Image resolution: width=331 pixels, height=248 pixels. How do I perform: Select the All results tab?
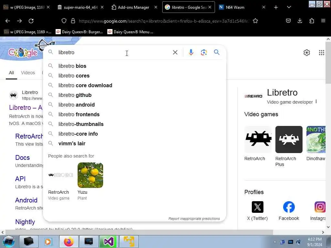pos(11,73)
